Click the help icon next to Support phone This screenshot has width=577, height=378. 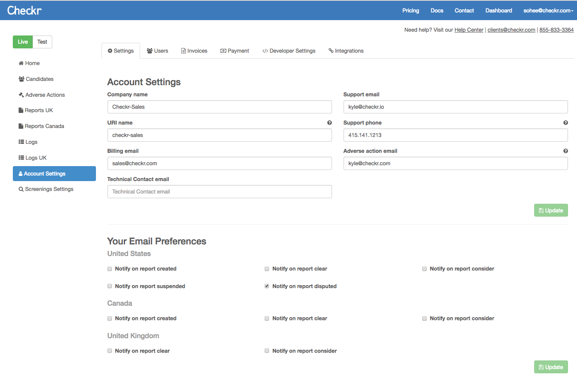click(565, 123)
